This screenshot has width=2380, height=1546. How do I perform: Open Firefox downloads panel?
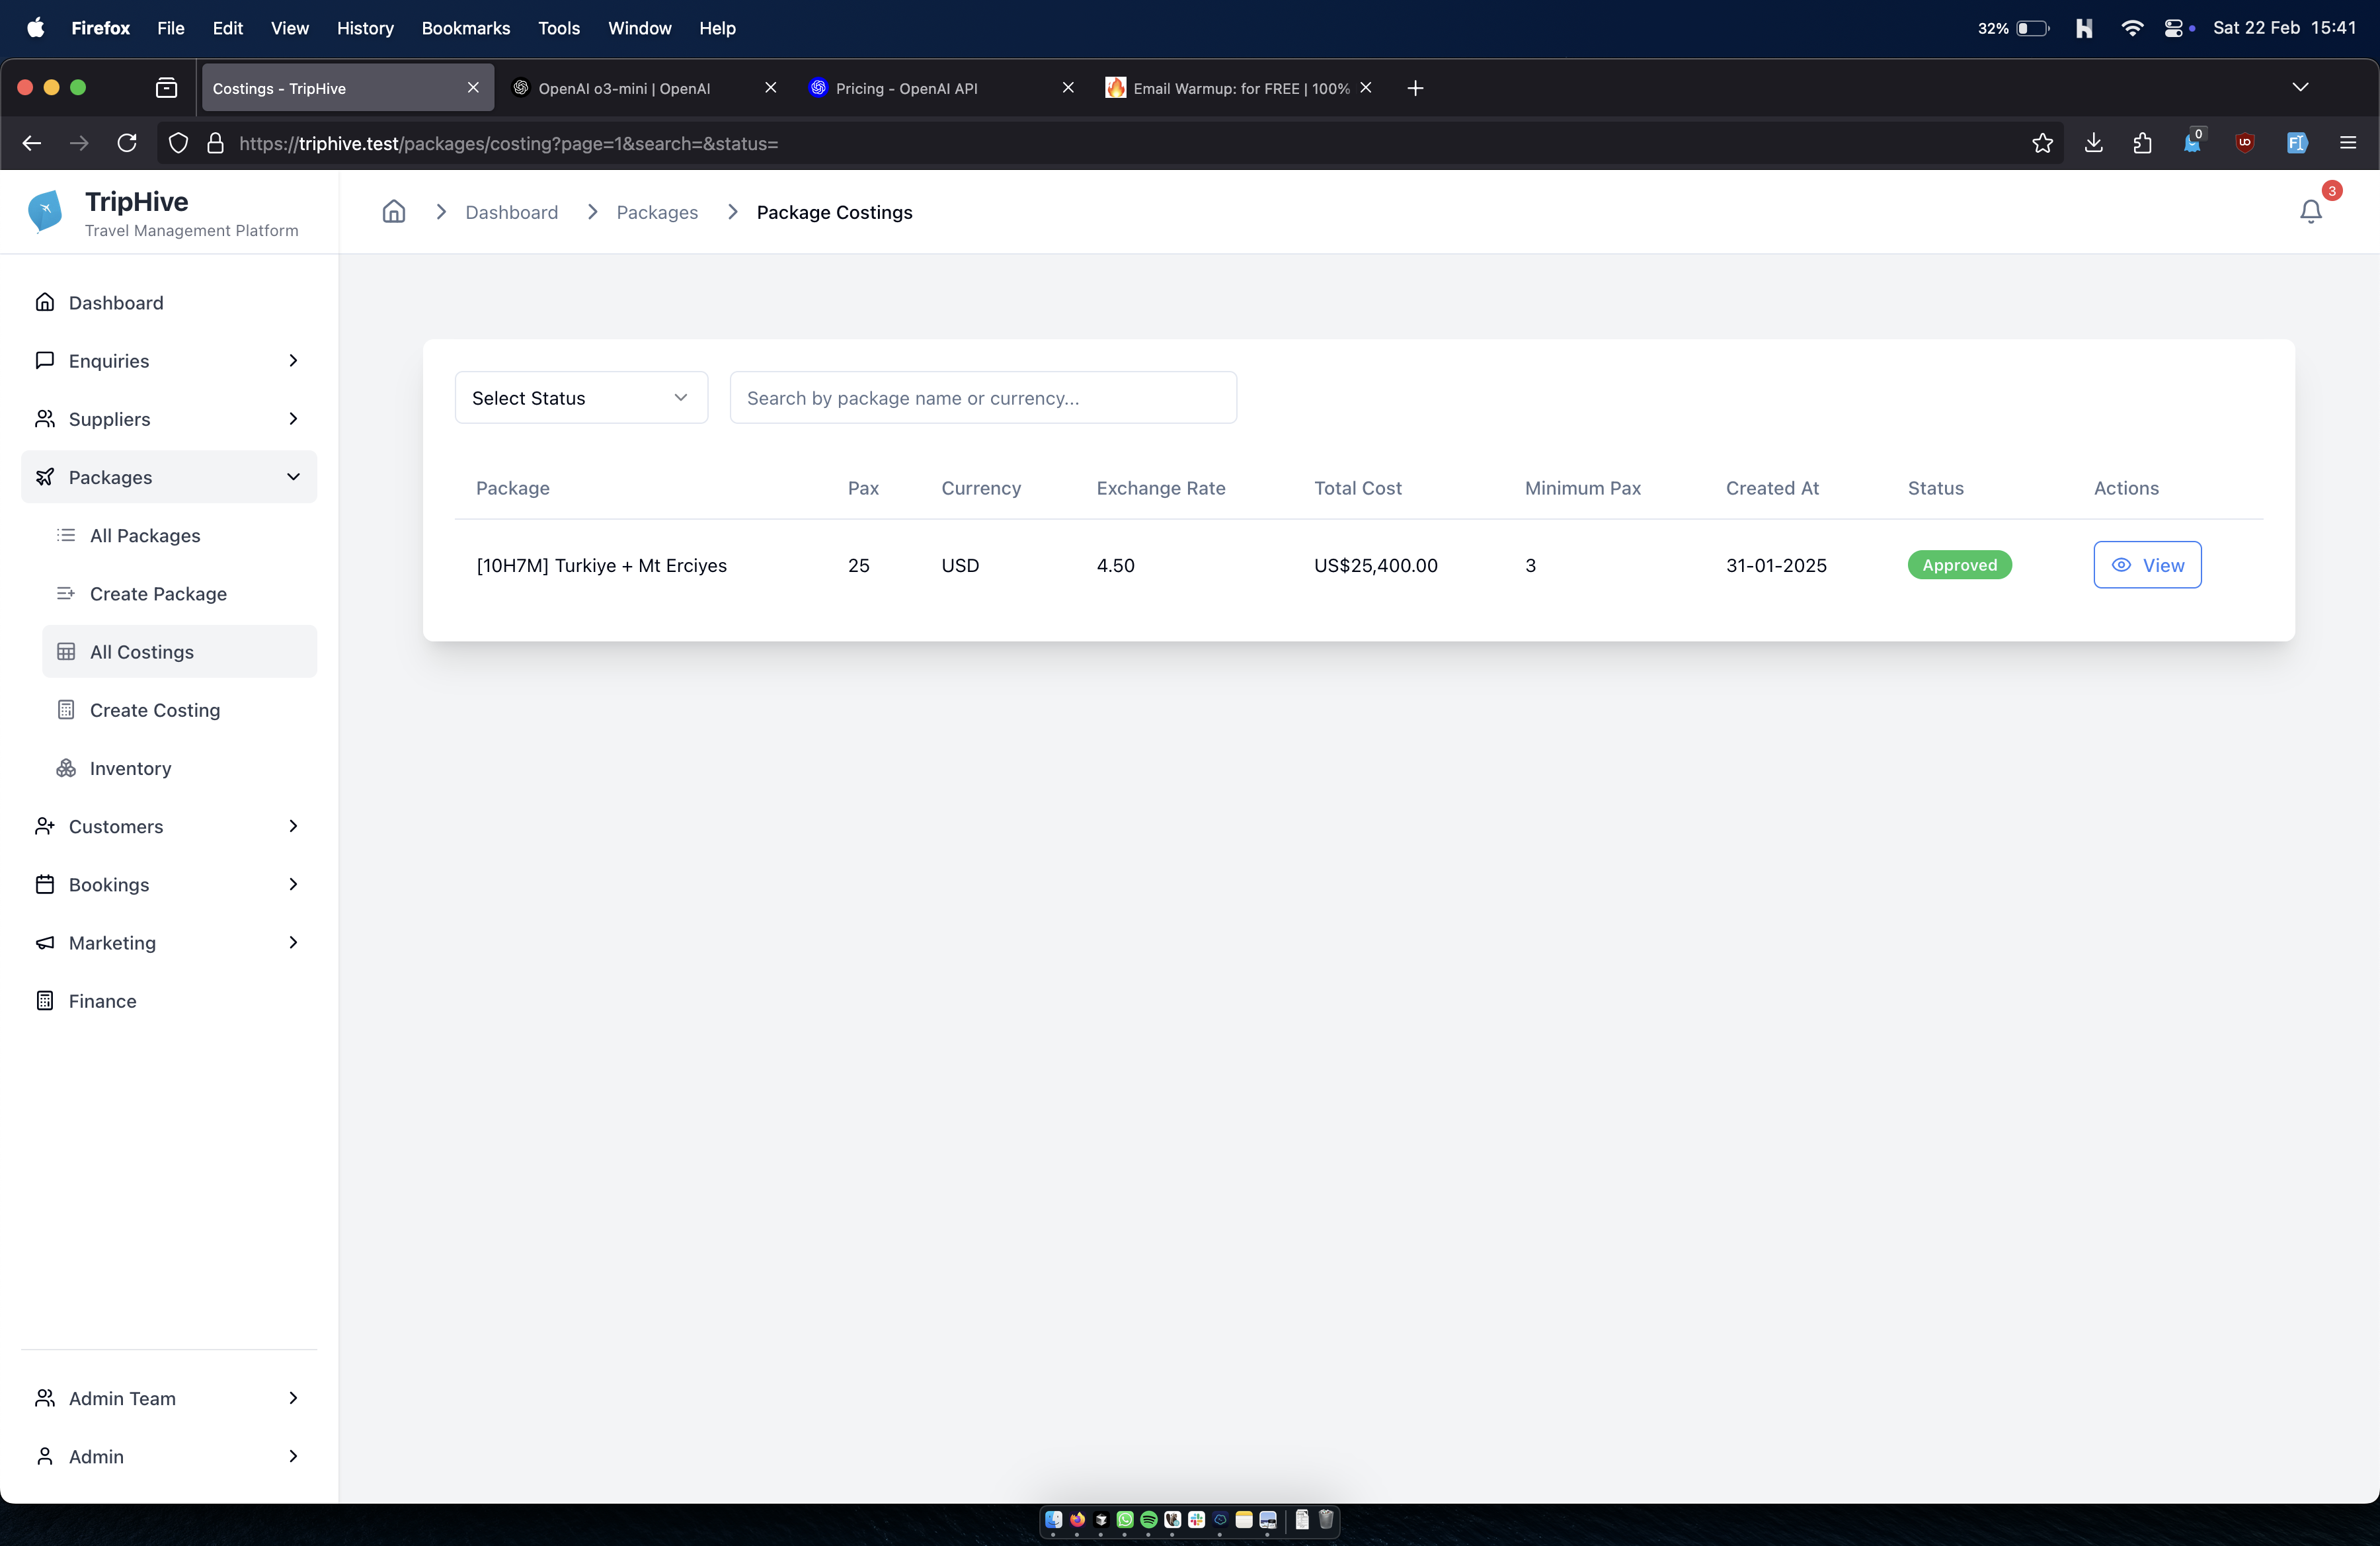coord(2093,143)
